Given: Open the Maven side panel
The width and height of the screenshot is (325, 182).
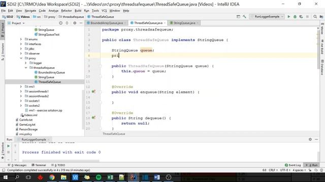Looking at the screenshot, I should 322,29.
